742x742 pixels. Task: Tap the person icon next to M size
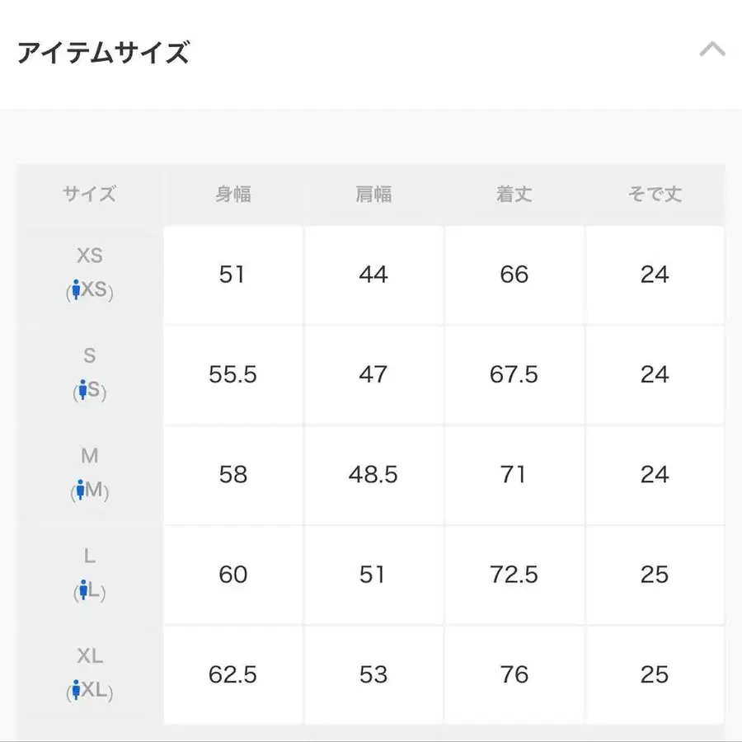pos(80,491)
